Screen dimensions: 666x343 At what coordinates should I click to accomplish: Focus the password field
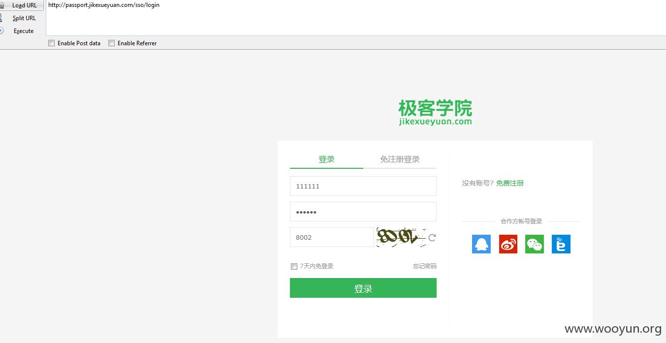tap(363, 212)
